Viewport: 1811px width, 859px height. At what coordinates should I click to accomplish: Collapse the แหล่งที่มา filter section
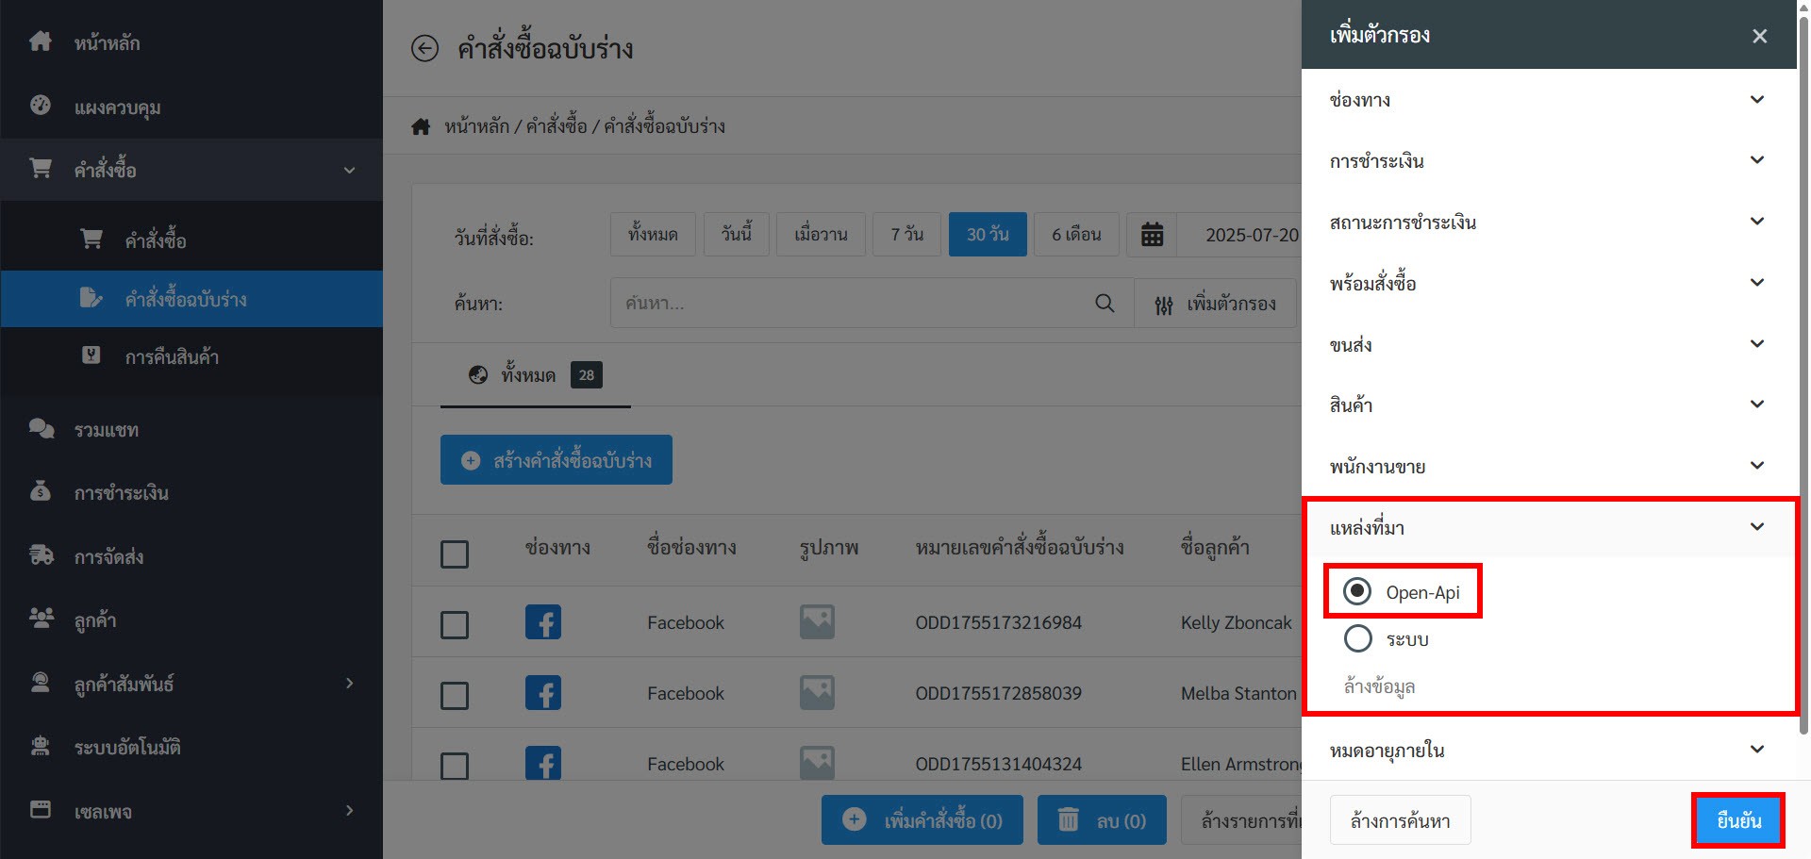[x=1549, y=527]
